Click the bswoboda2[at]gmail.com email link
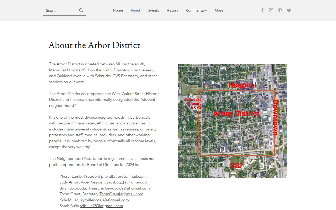The width and height of the screenshot is (336, 210). click(x=128, y=188)
